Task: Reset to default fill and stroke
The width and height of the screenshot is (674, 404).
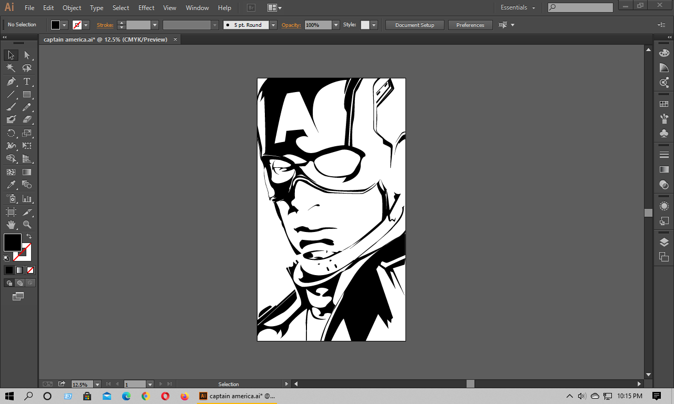Action: click(x=6, y=258)
